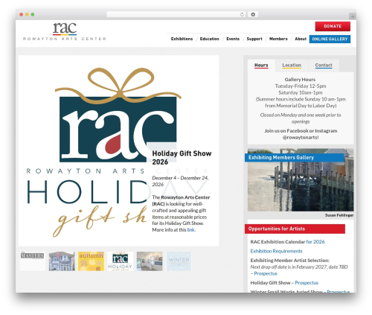Screen dimensions: 372x315
Task: Click the RAC Rowayton Arts Center logo
Action: point(65,31)
